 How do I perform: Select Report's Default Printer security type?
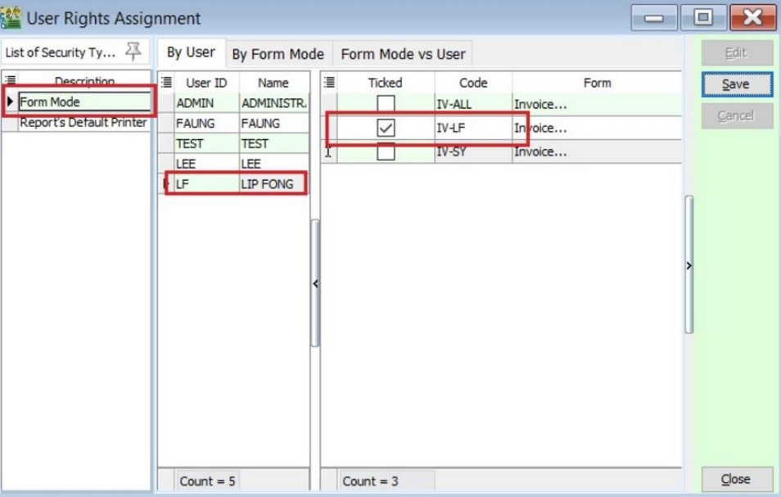[x=83, y=123]
